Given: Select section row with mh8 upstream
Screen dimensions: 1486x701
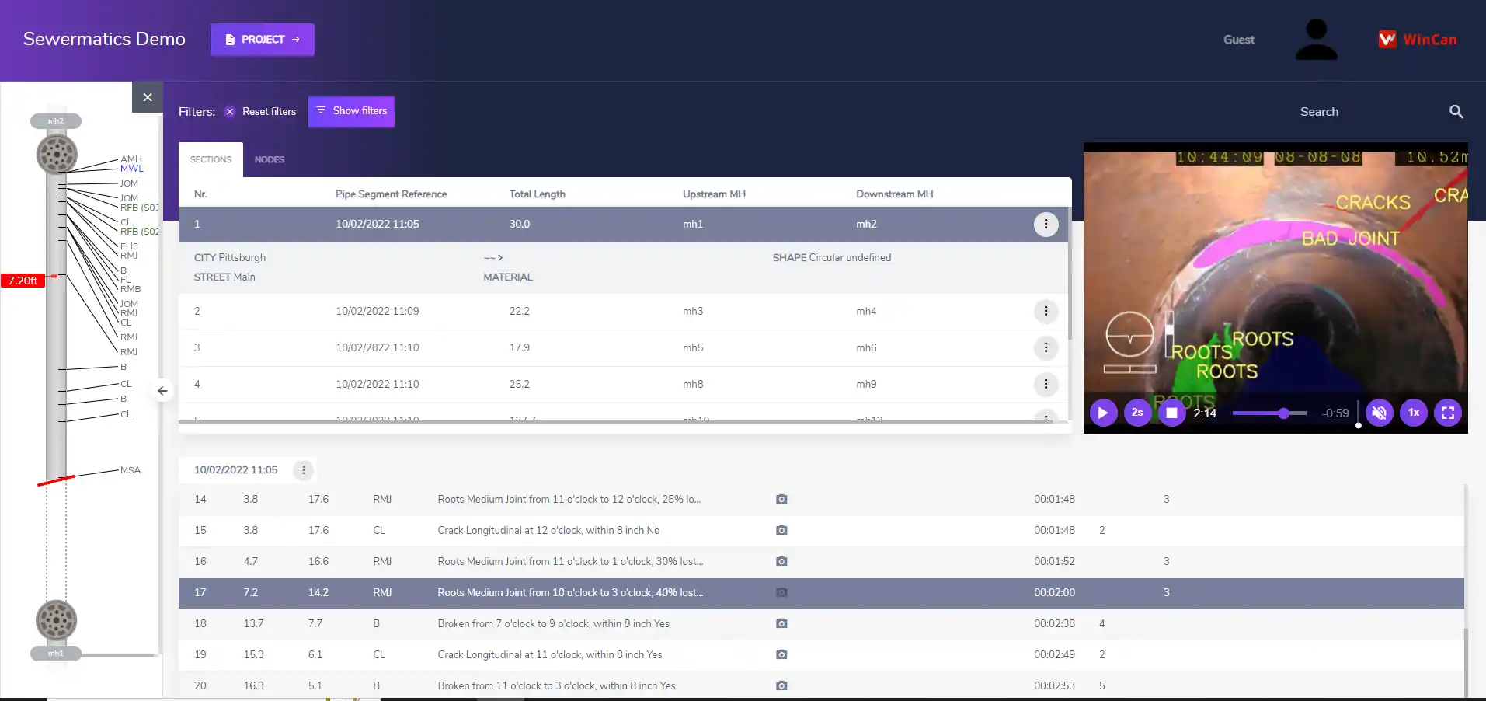Looking at the screenshot, I should coord(623,384).
